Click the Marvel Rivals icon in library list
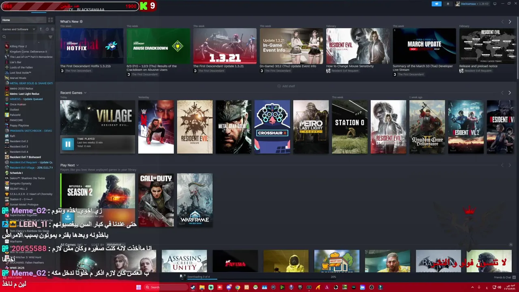519x292 pixels. pos(6,78)
